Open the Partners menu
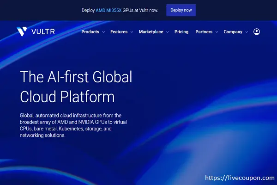This screenshot has height=185, width=277. (x=204, y=32)
